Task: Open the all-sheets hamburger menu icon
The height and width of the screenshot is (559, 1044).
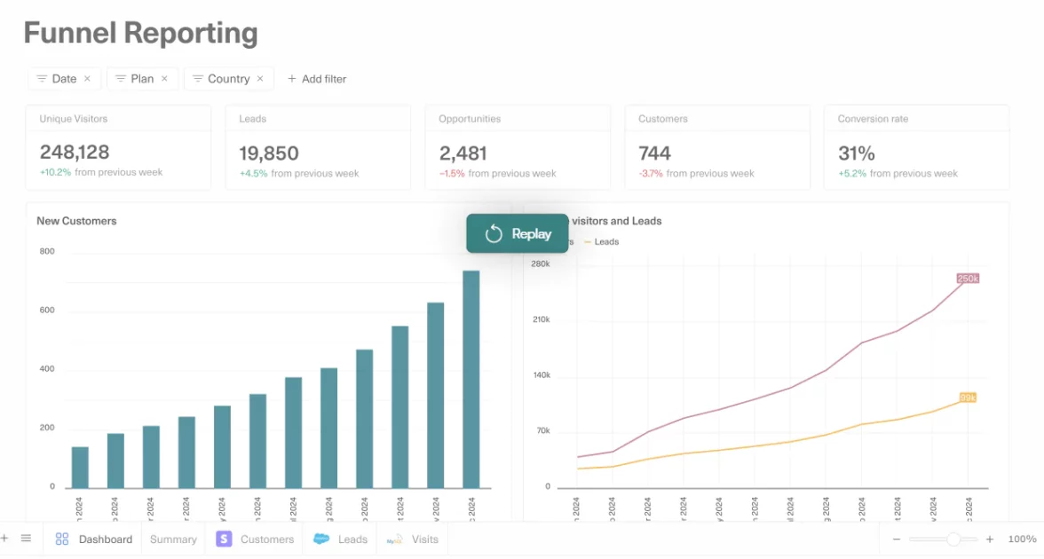Action: [26, 539]
